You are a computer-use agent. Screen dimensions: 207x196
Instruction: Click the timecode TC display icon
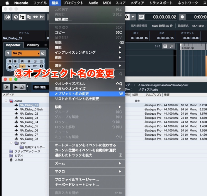pos(141,17)
